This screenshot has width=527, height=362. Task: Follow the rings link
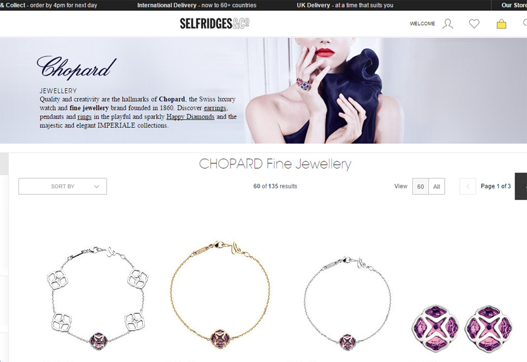(84, 116)
